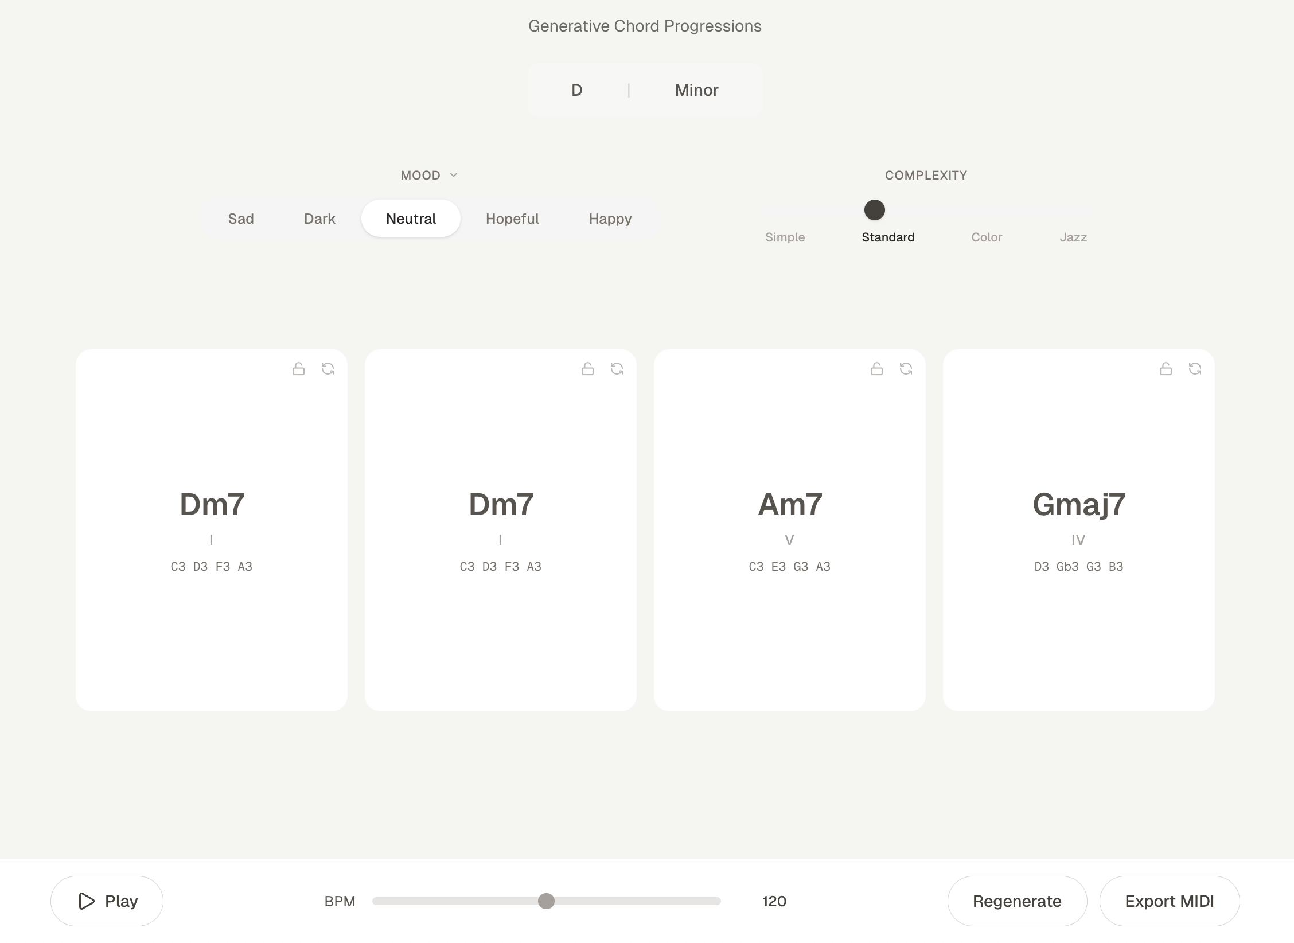Screen dimensions: 1294x943
Task: Lock the second Dm7 chord card
Action: coord(587,369)
